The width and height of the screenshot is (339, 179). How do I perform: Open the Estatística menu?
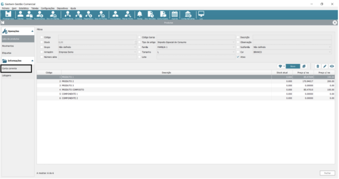click(x=24, y=8)
